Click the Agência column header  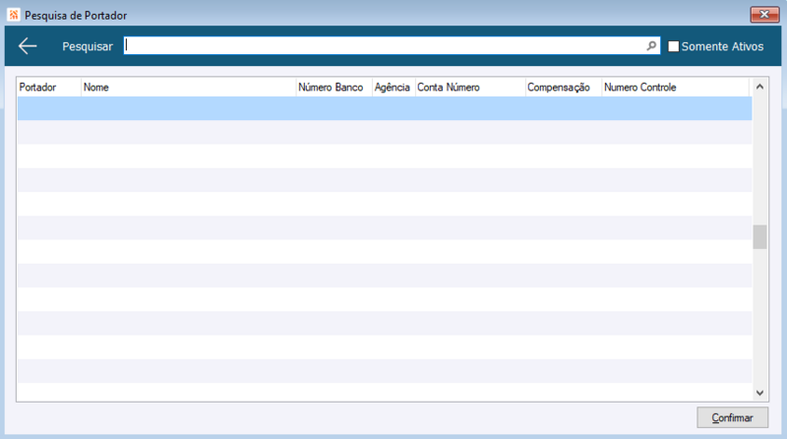point(393,88)
